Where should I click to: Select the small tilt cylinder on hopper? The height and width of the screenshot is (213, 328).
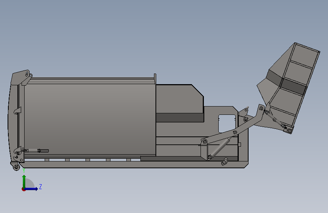[x=275, y=120]
